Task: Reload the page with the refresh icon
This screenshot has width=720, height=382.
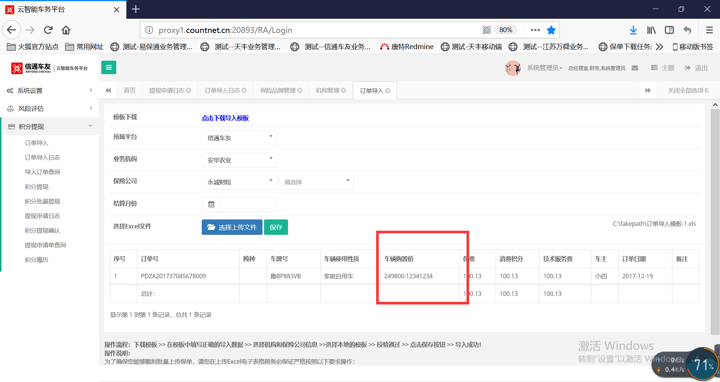Action: pos(48,30)
